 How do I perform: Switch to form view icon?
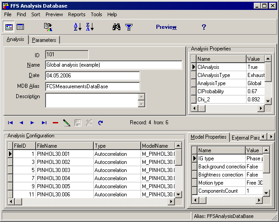click(9, 27)
